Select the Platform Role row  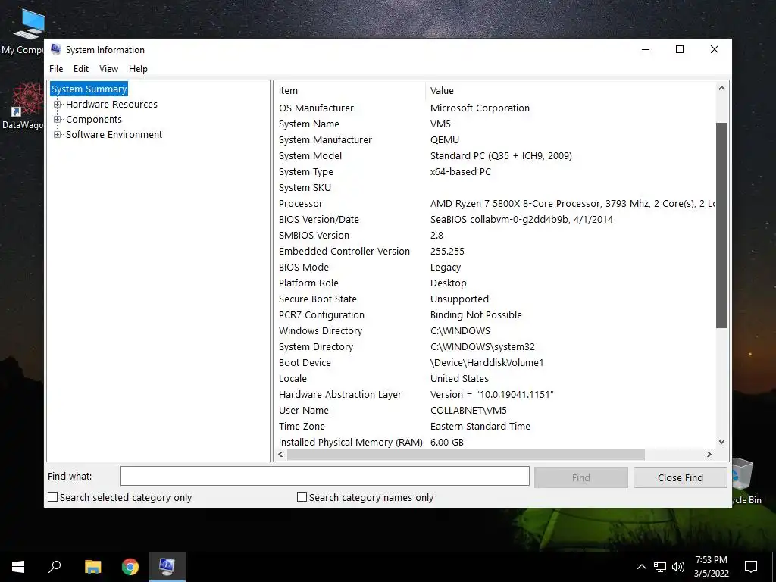[x=496, y=283]
